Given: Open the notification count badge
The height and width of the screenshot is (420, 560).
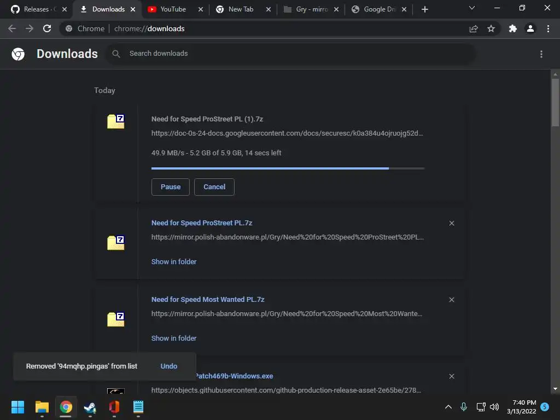Looking at the screenshot, I should tap(545, 407).
